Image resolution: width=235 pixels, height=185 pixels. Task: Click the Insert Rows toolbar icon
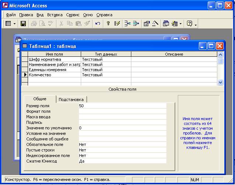[x=127, y=24]
